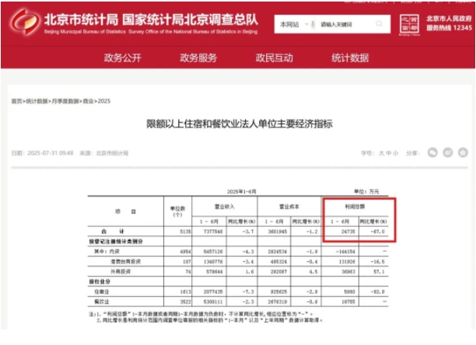Click 统计数据 in the breadcrumb
The image size is (476, 345).
(x=36, y=102)
